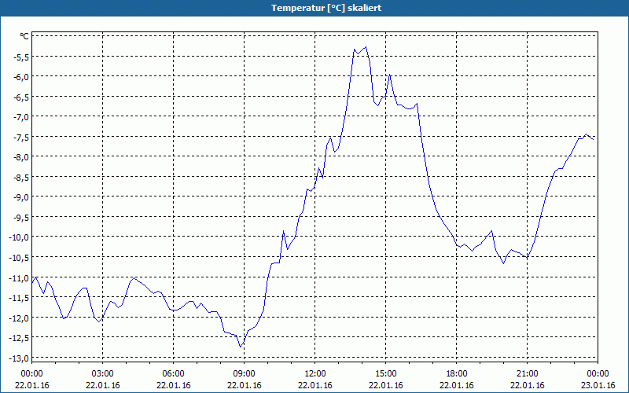Select the 22.01.16 date under 03:00

[x=103, y=385]
